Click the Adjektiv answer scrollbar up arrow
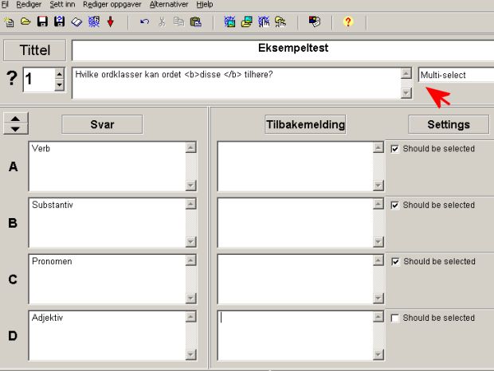Screen dimensions: 494x371 pos(191,317)
